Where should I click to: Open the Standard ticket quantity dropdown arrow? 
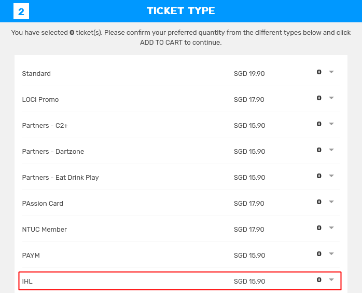pyautogui.click(x=331, y=72)
